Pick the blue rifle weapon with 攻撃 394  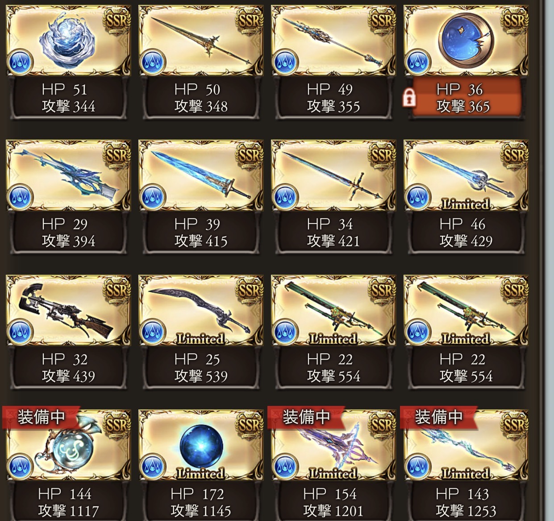pyautogui.click(x=68, y=197)
